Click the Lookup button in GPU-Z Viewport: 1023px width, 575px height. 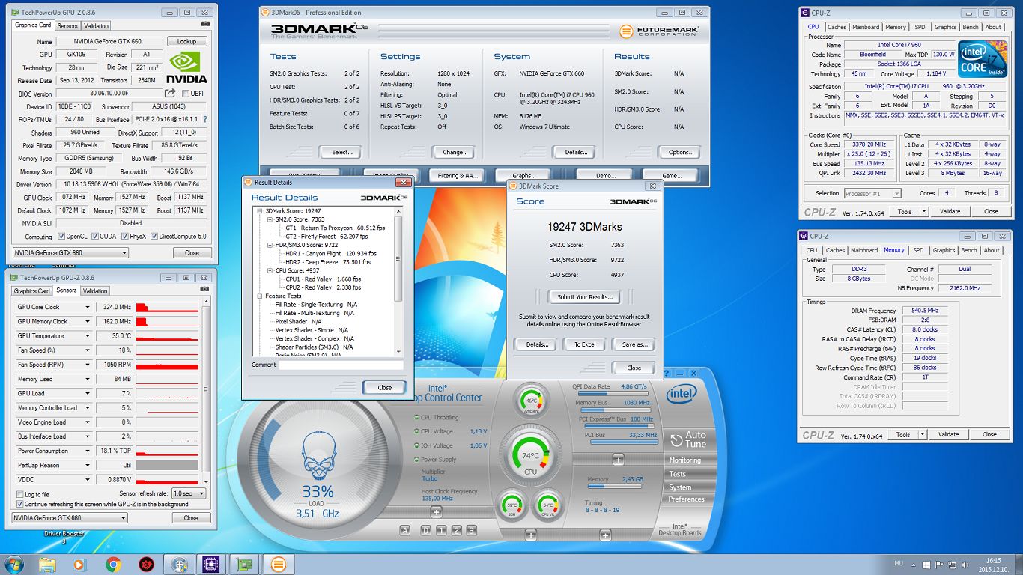[186, 42]
